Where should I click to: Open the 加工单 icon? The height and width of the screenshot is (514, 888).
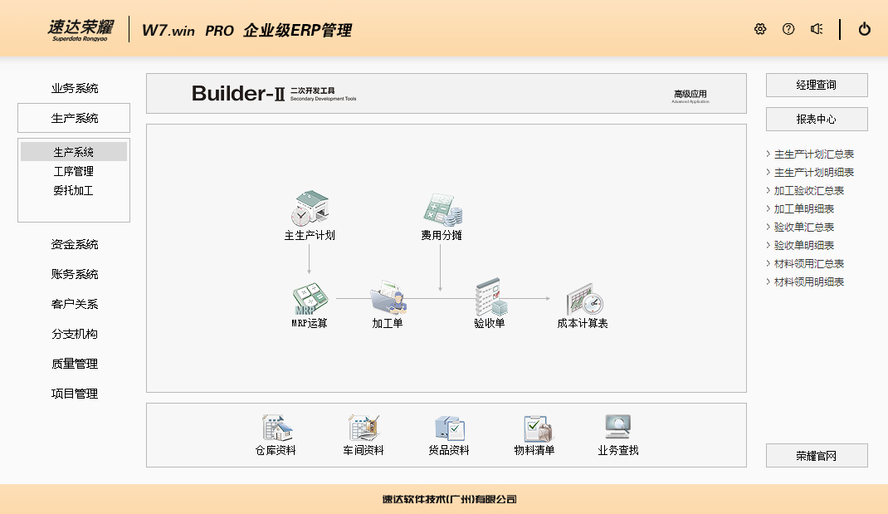[x=388, y=297]
